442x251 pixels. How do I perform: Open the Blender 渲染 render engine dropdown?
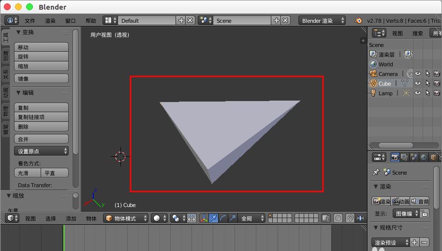pyautogui.click(x=322, y=20)
